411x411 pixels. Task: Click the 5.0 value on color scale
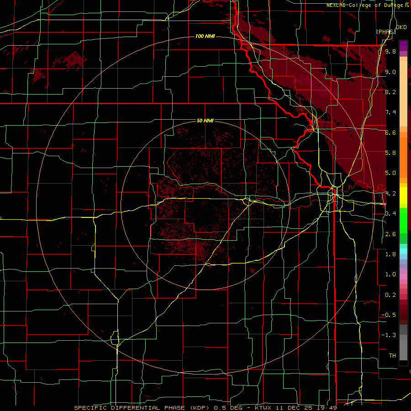(390, 173)
